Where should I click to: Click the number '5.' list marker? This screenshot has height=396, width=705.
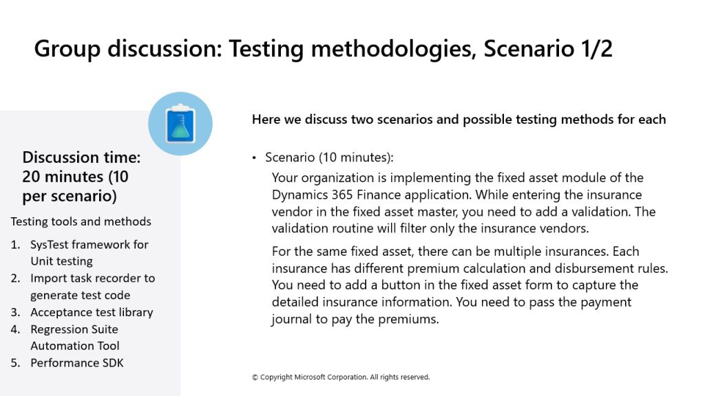pos(15,363)
